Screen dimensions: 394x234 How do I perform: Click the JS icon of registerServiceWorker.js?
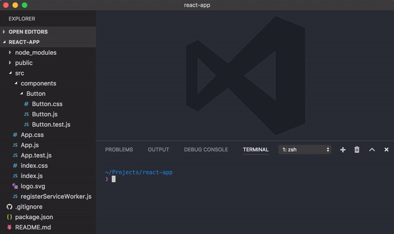15,197
